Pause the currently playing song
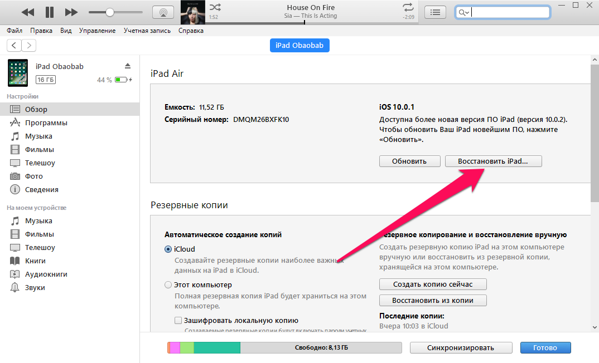 tap(49, 12)
